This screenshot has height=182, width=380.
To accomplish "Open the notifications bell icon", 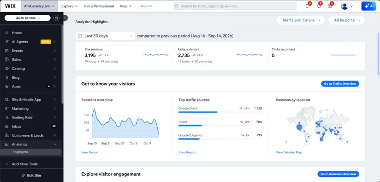I will pos(319,6).
